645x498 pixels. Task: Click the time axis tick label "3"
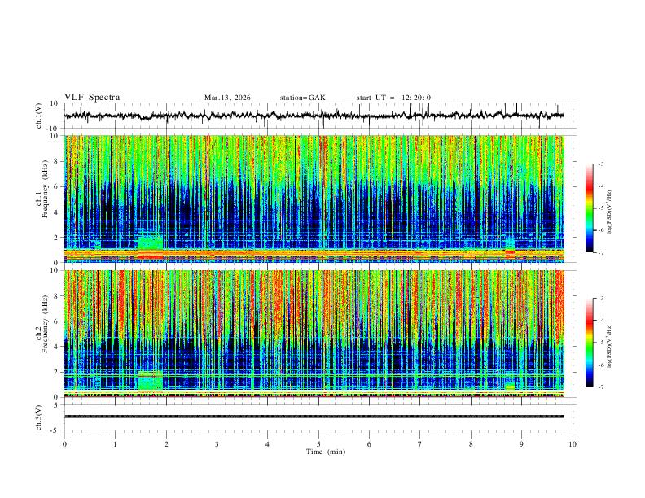tap(217, 444)
